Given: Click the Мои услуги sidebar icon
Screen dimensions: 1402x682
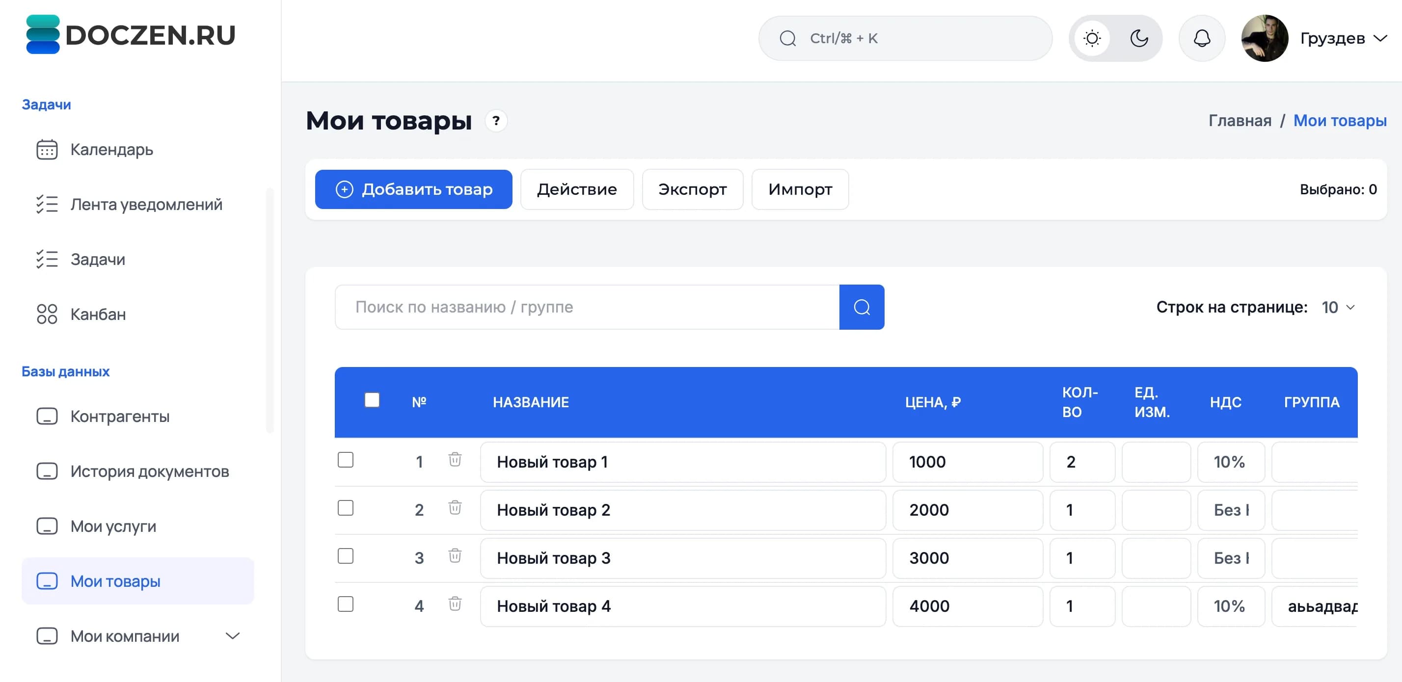Looking at the screenshot, I should click(x=47, y=526).
